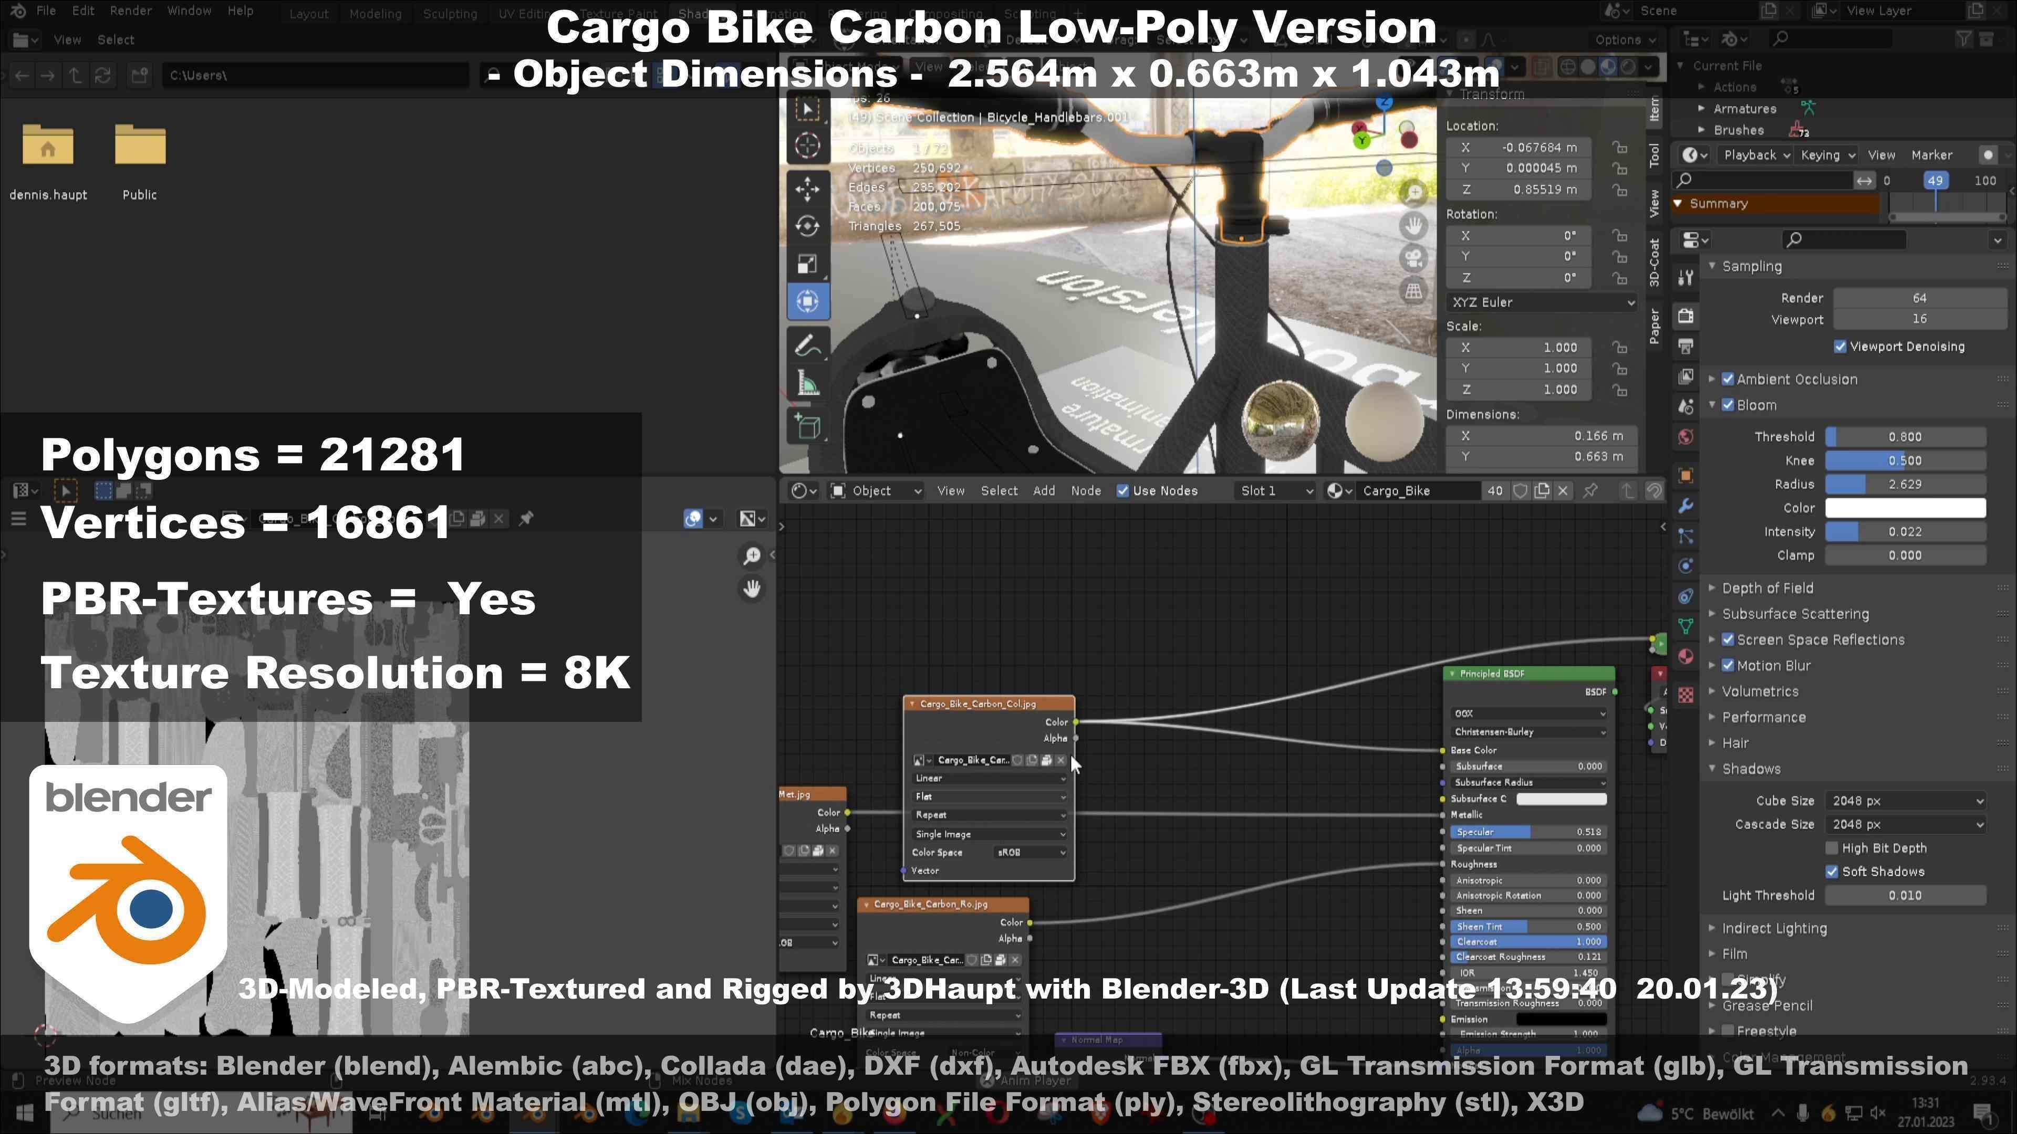The image size is (2017, 1134).
Task: Open Cube Size dropdown
Action: click(1906, 801)
